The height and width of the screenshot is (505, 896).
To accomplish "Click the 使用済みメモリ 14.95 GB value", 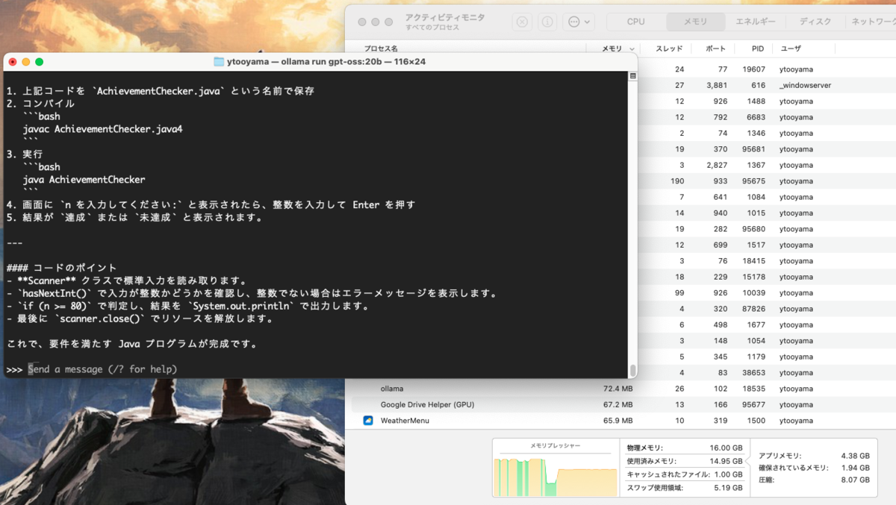I will click(x=726, y=461).
